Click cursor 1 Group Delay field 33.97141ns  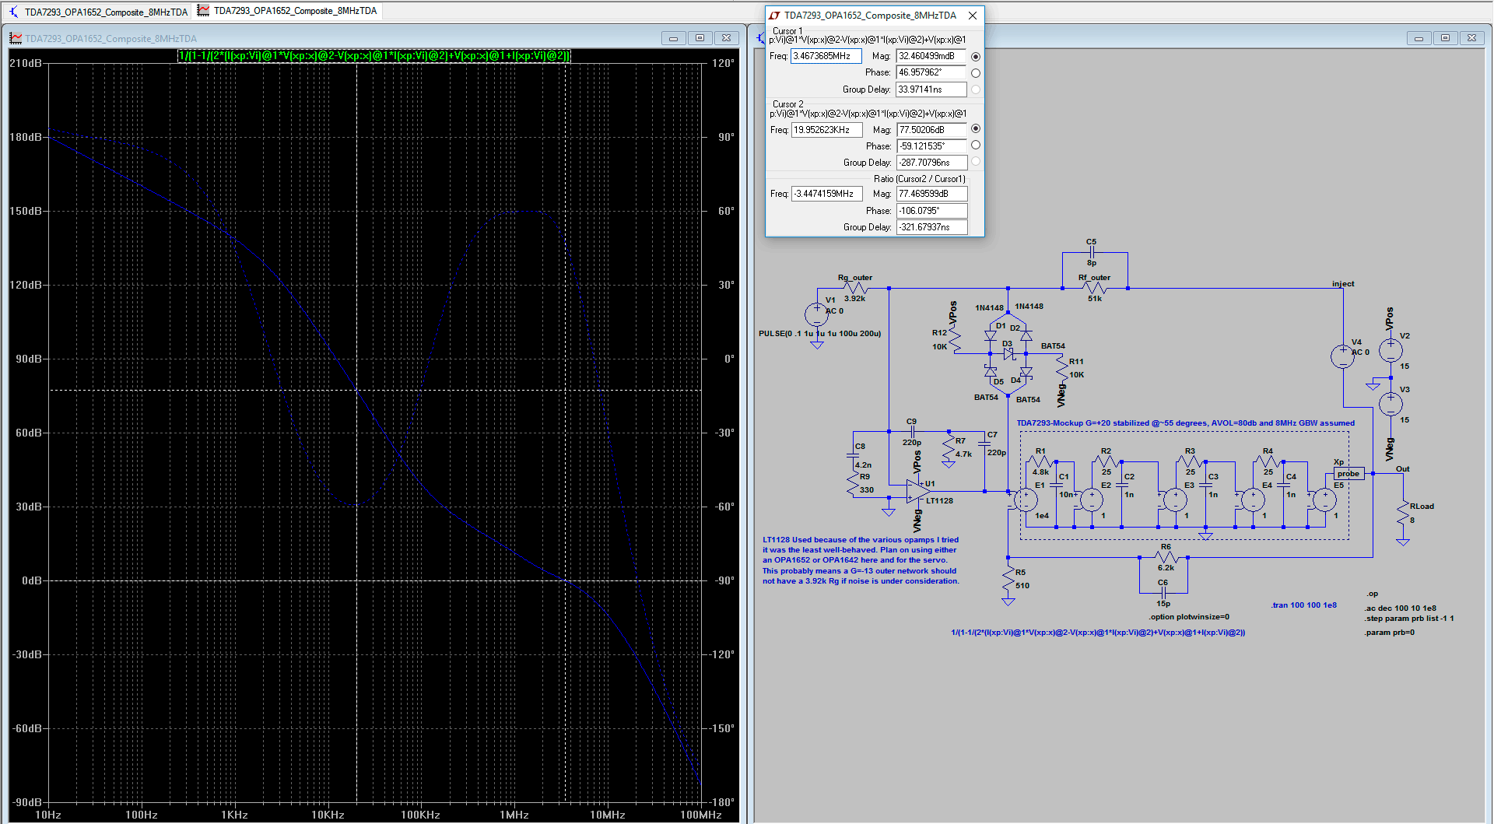click(x=931, y=89)
